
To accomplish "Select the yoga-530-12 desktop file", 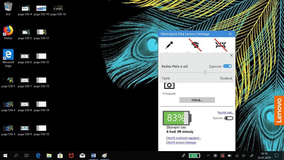I will pyautogui.click(x=41, y=58).
